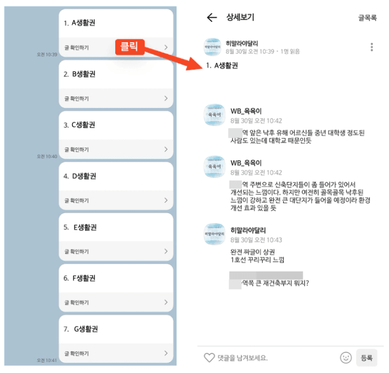
Task: Tap the heart icon to like post
Action: coord(209,357)
